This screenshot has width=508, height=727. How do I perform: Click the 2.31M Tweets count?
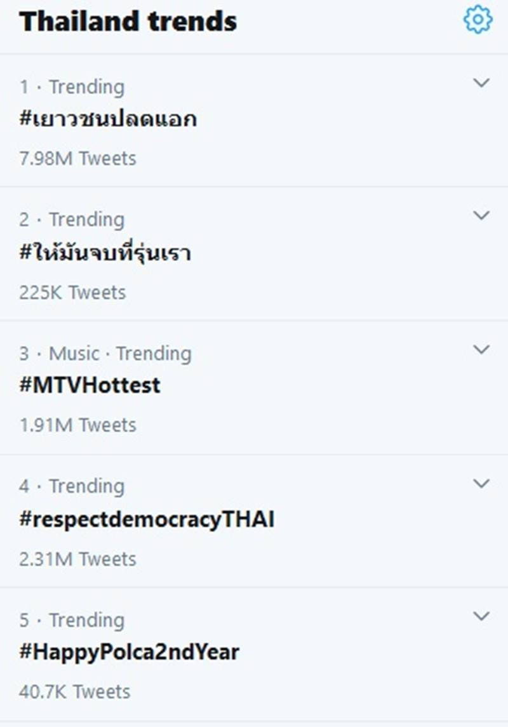(x=77, y=559)
